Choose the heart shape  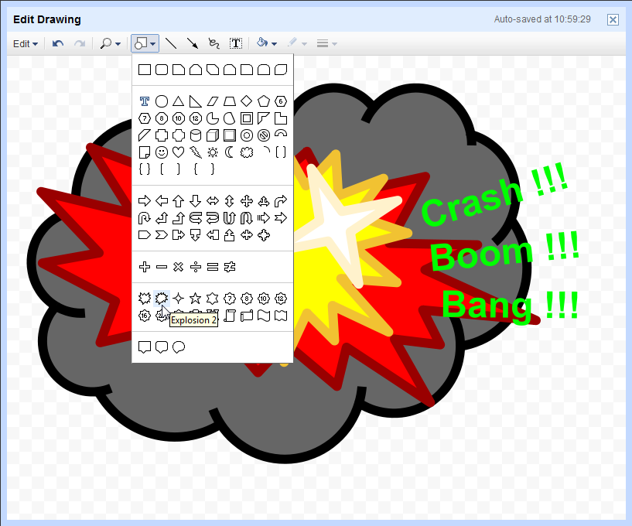179,152
